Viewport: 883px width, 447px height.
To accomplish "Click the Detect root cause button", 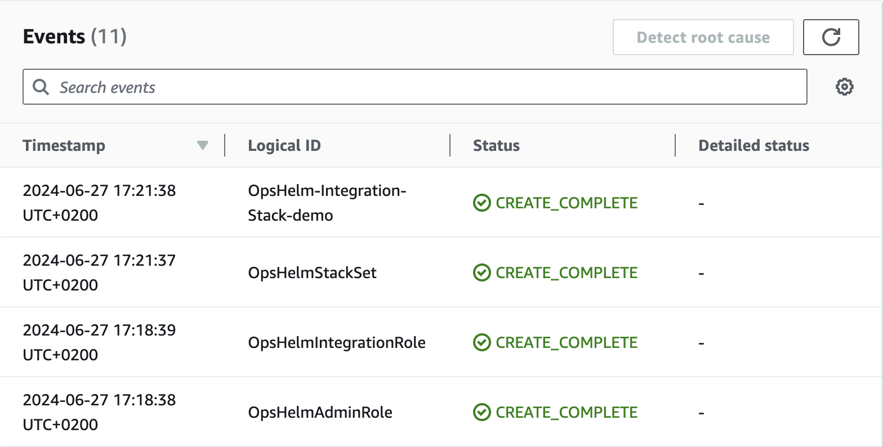I will point(703,37).
